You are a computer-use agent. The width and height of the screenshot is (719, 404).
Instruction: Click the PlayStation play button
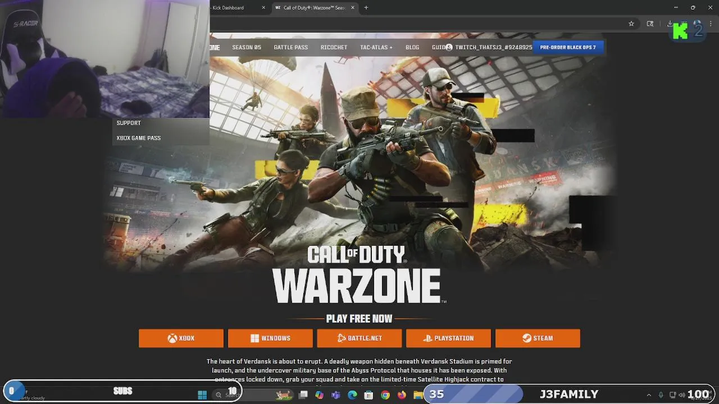coord(448,338)
